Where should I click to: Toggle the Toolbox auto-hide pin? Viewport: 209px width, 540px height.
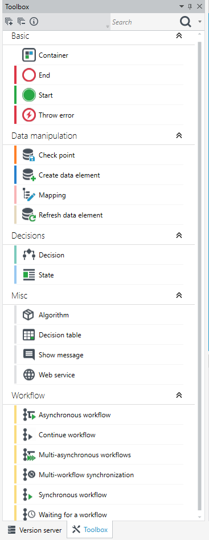pyautogui.click(x=190, y=6)
